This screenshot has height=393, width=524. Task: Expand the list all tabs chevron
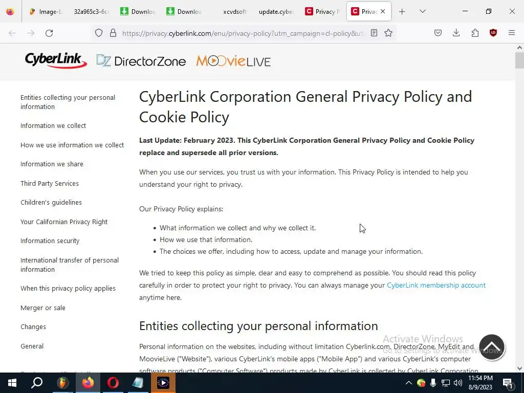coord(422,11)
